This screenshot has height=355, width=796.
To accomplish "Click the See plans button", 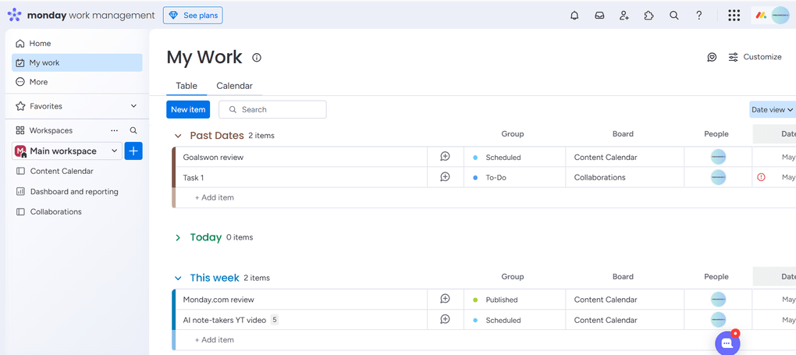I will pyautogui.click(x=193, y=16).
